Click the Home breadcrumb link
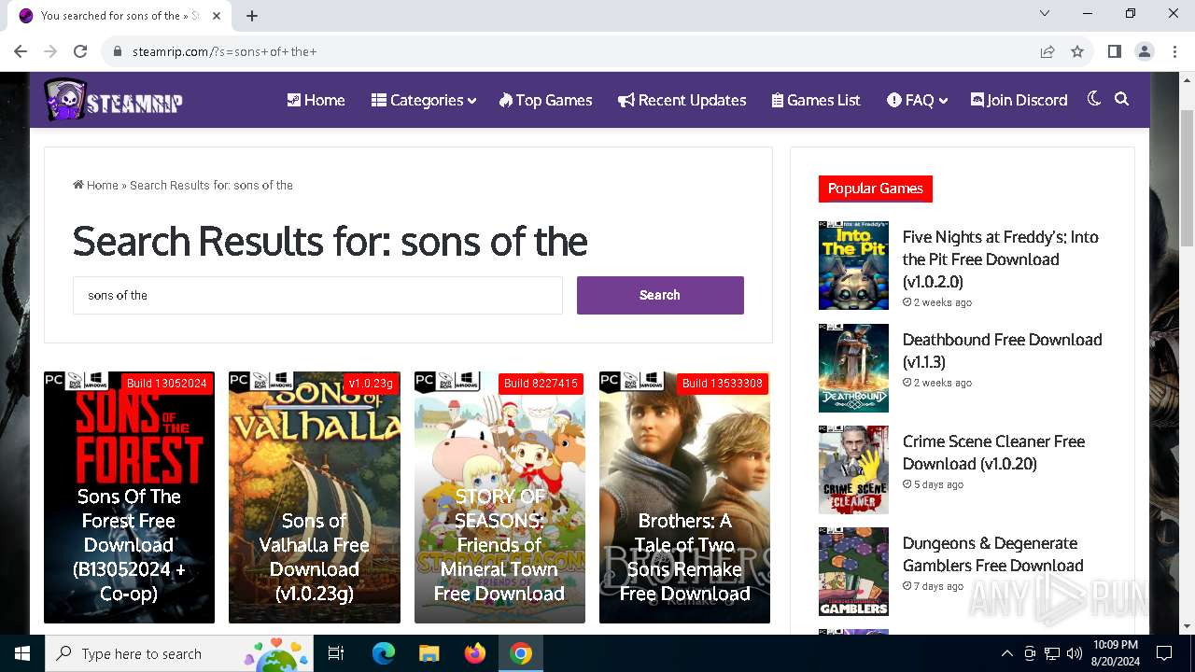This screenshot has width=1195, height=672. [95, 185]
